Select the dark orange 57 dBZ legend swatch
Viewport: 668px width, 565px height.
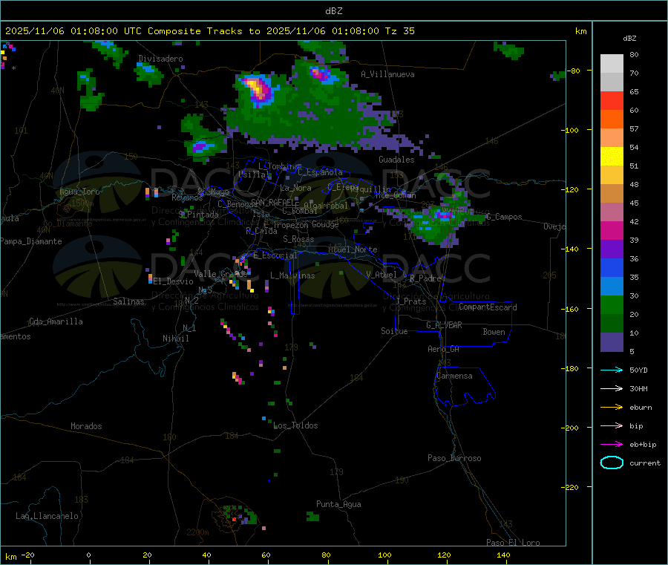coord(612,120)
